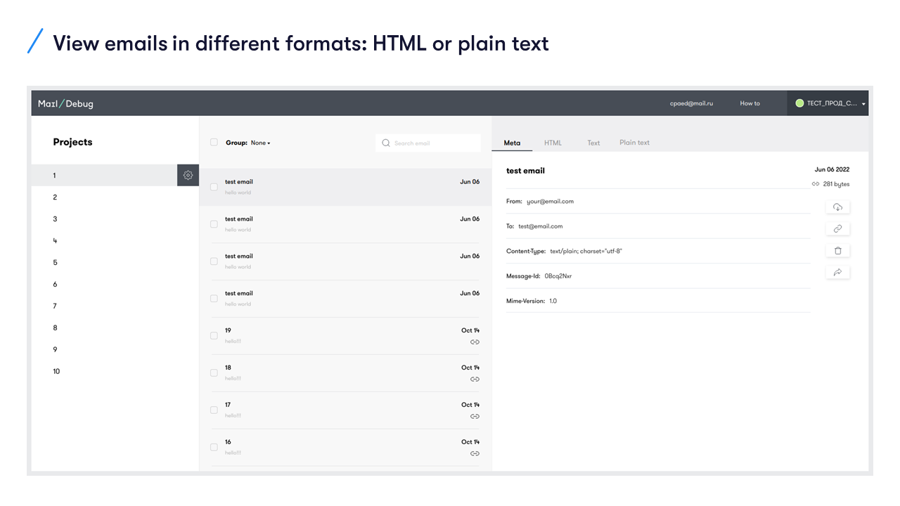
Task: Click the cpaed@mail.ru account email
Action: [691, 103]
